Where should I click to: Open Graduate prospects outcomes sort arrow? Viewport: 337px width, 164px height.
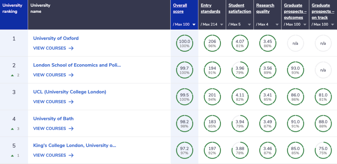pos(305,24)
